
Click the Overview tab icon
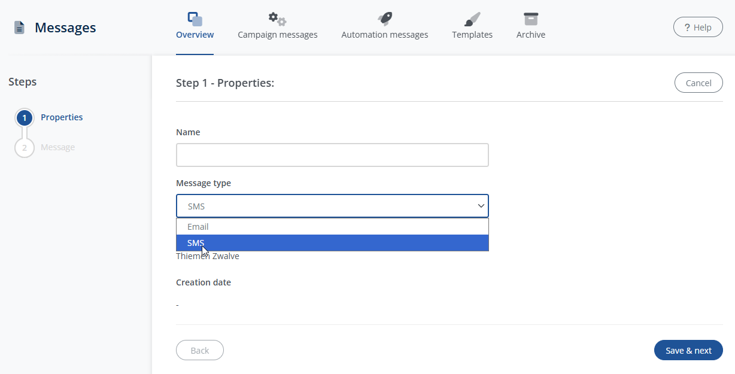[x=195, y=19]
